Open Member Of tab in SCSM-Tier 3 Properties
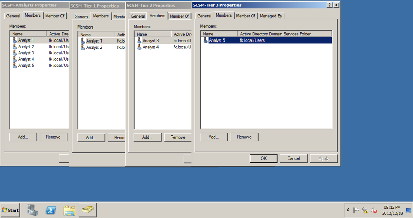This screenshot has height=218, width=413. click(246, 16)
